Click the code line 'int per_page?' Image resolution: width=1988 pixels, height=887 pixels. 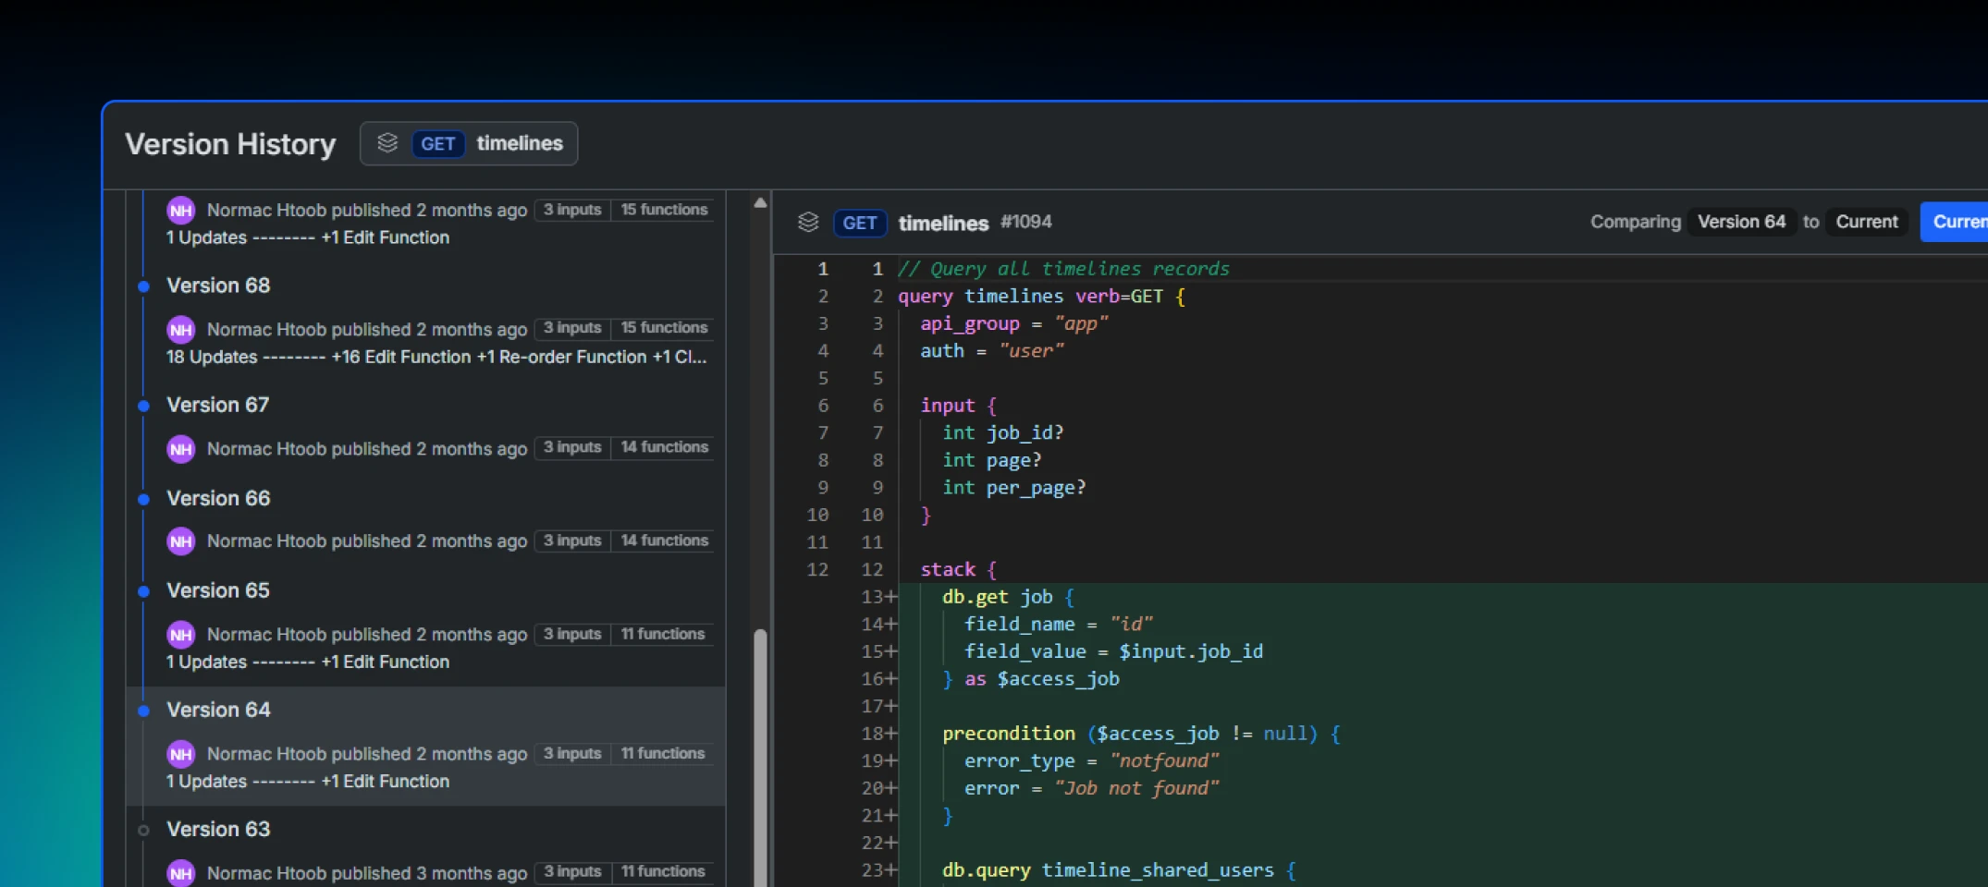coord(1014,487)
